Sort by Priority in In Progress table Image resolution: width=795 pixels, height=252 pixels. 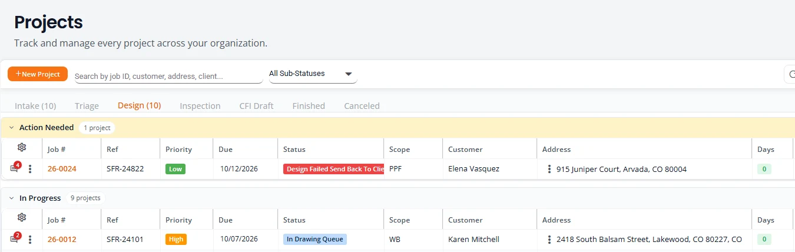(178, 220)
